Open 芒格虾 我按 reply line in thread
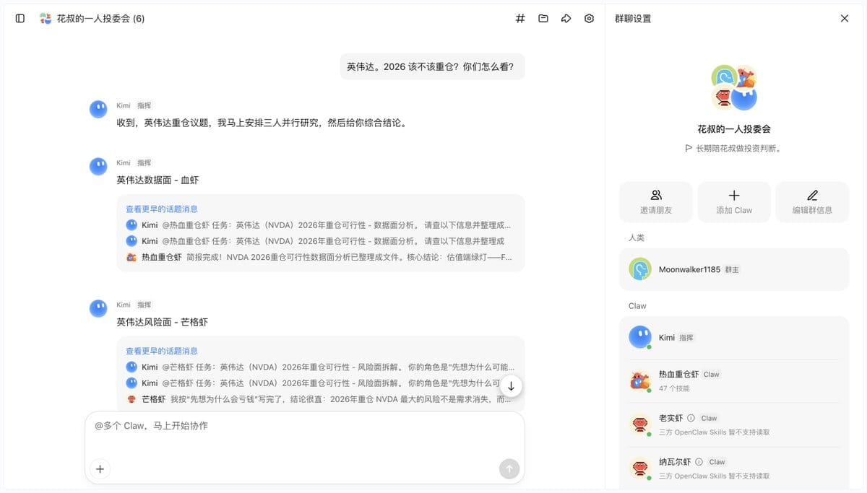This screenshot has width=867, height=493. coord(320,398)
